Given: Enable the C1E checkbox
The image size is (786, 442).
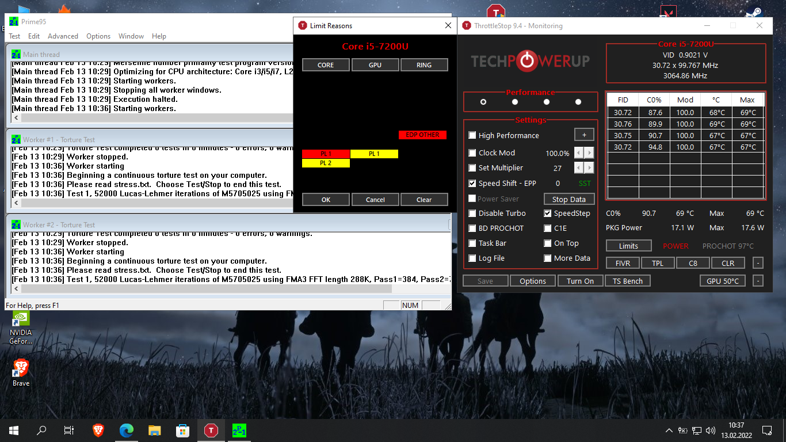Looking at the screenshot, I should point(548,228).
